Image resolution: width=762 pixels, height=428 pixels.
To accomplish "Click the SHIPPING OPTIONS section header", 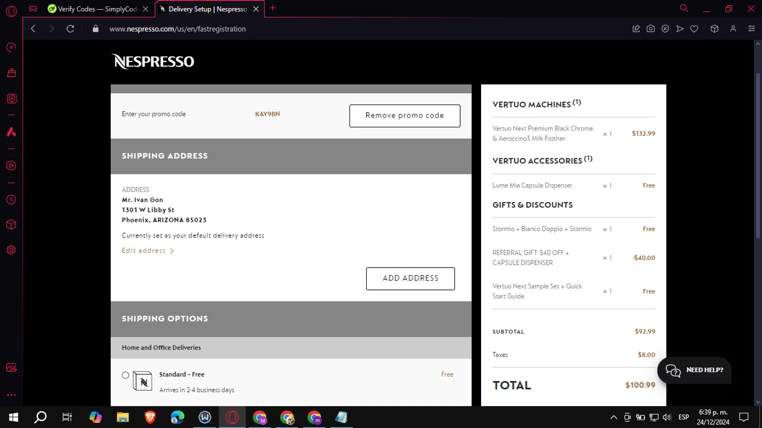I will click(291, 319).
